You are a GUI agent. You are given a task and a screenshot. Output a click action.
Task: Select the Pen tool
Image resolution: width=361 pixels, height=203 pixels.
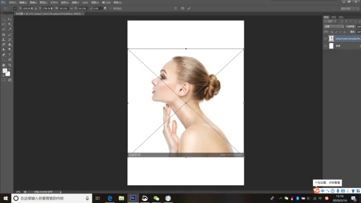[x=4, y=55]
